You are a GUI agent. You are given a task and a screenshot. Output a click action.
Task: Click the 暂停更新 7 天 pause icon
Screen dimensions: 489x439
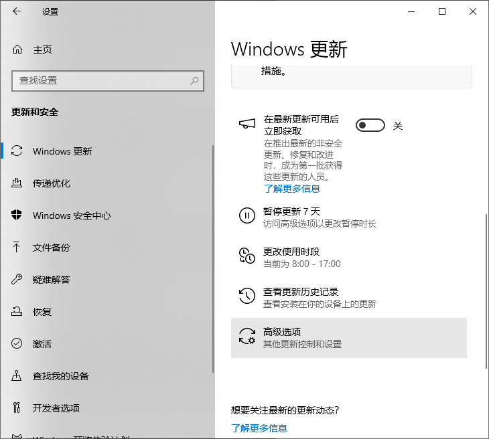coord(247,215)
